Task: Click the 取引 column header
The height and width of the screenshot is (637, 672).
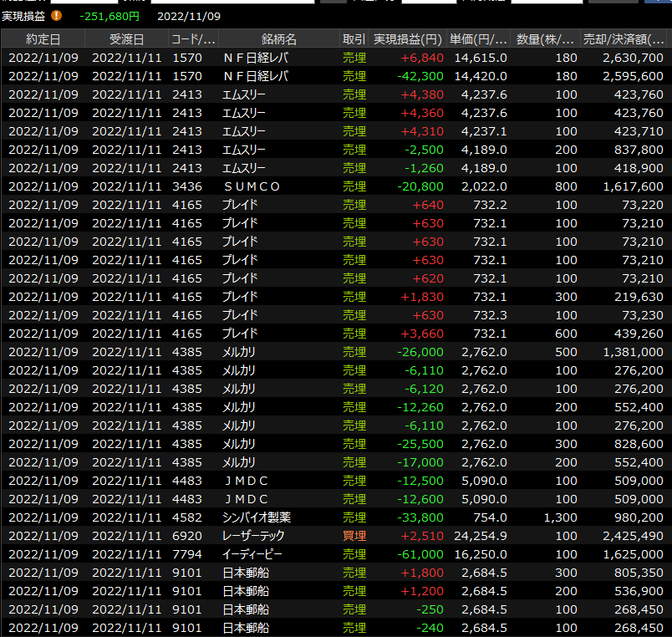Action: click(x=354, y=39)
